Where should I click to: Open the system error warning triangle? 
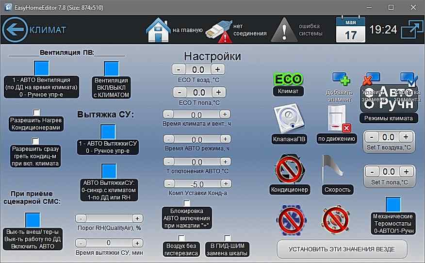284,30
